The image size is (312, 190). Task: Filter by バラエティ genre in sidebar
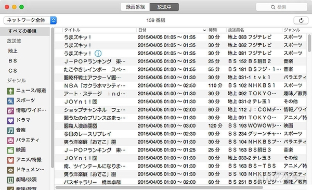point(28,140)
